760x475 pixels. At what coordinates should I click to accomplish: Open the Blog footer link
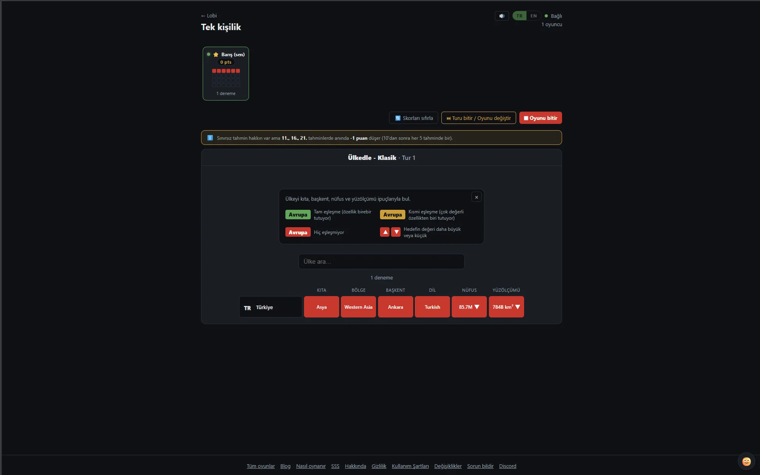(x=285, y=466)
